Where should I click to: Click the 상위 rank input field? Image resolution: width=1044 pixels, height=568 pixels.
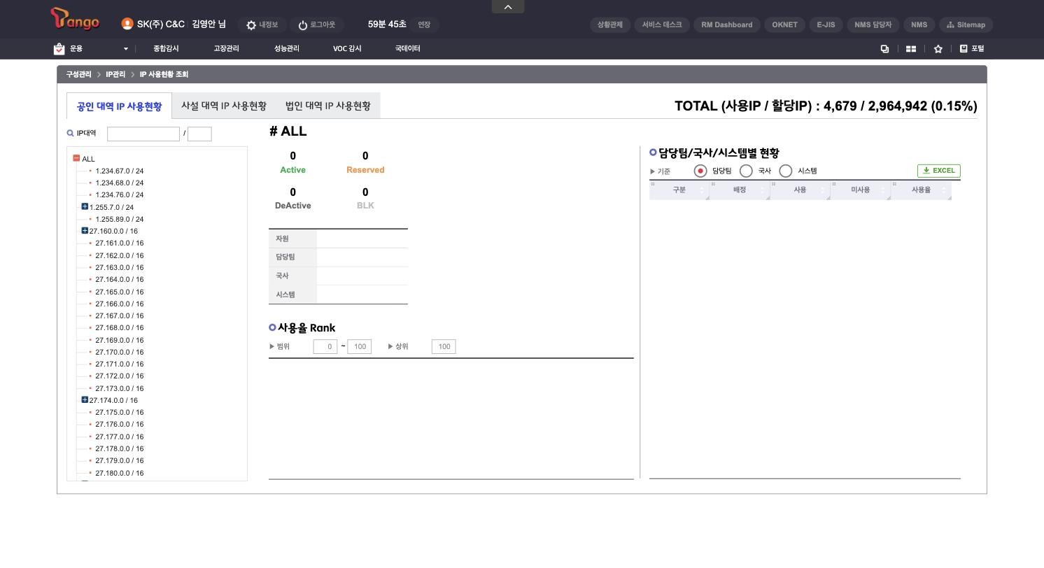point(444,346)
